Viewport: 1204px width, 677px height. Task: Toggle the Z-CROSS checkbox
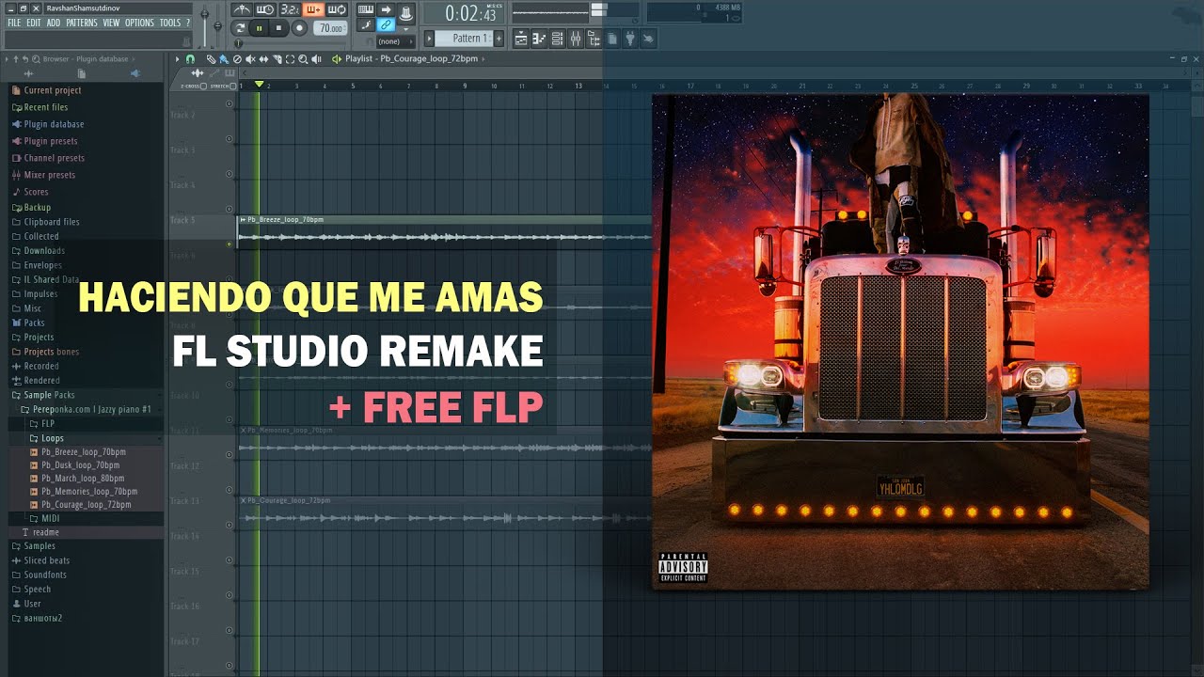click(203, 86)
